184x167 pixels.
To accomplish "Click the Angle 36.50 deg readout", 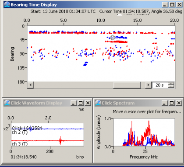I will 167,11.
